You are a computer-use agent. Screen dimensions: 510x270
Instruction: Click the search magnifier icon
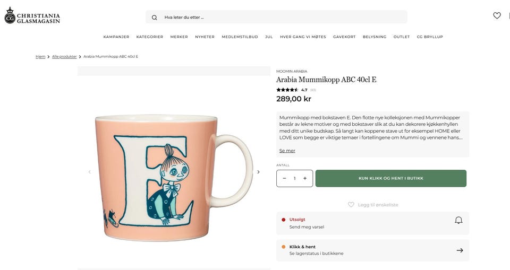click(155, 18)
